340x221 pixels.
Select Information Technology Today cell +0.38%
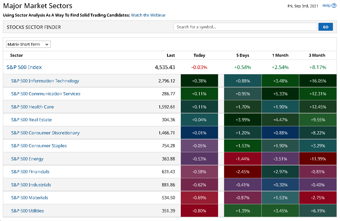coord(199,81)
